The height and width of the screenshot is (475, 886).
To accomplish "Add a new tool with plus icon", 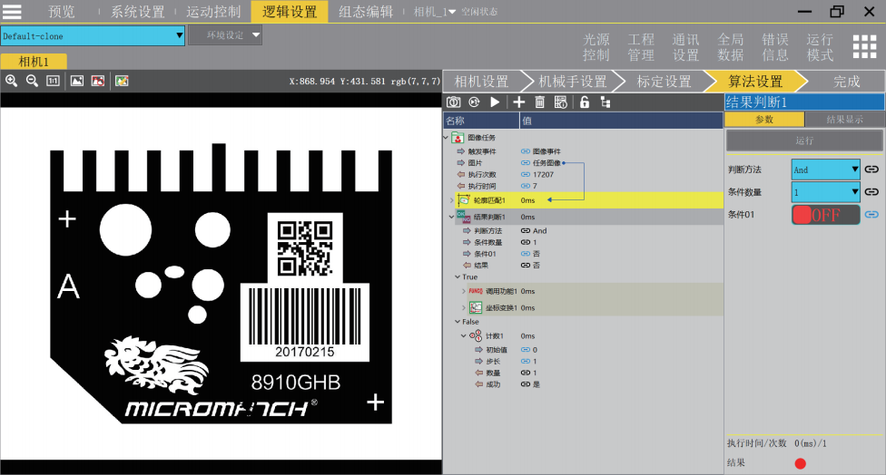I will (x=519, y=102).
